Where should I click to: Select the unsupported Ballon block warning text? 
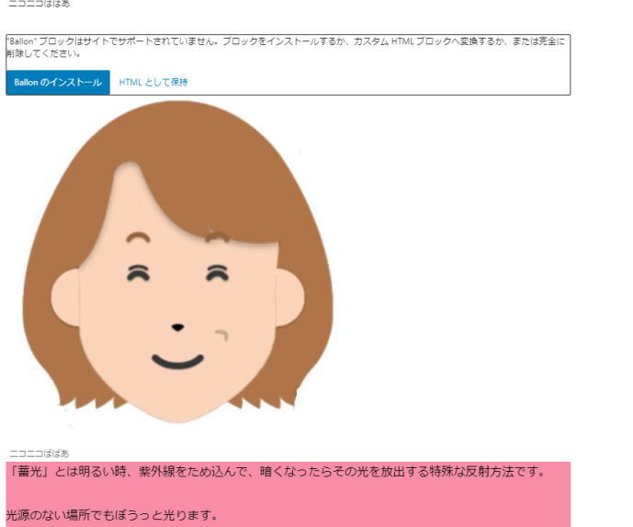pyautogui.click(x=286, y=47)
